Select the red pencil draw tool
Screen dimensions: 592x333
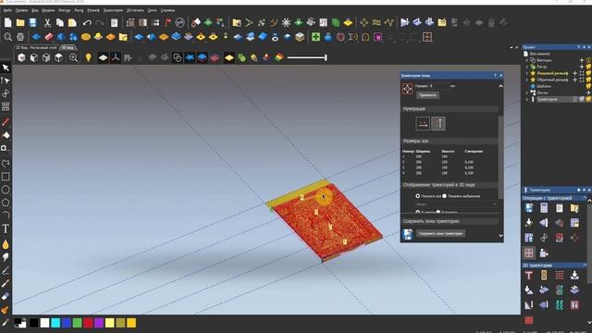6,122
